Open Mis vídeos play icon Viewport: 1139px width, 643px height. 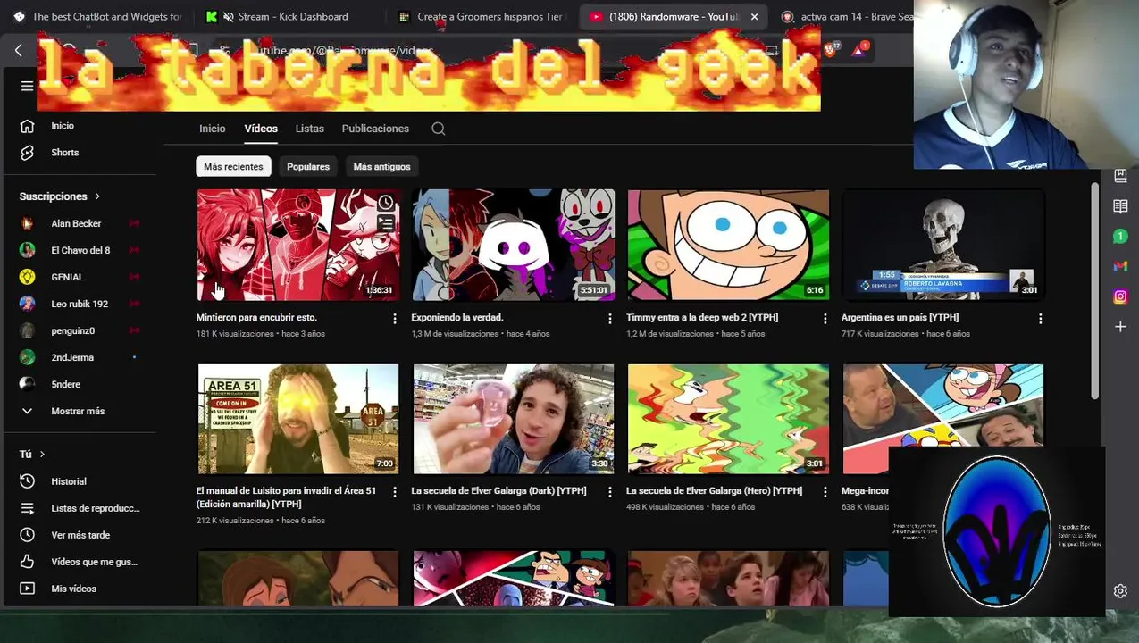(27, 589)
